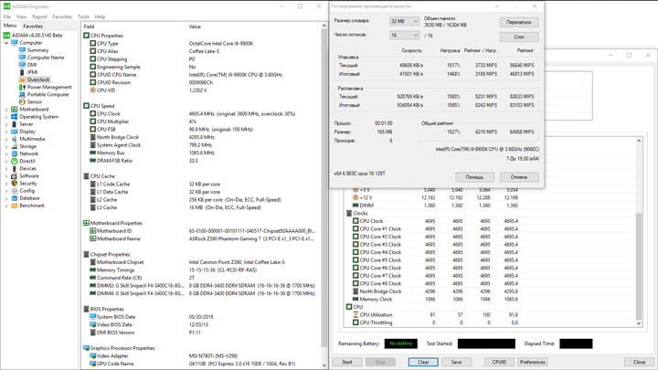Expand the Operating System tree node
The width and height of the screenshot is (658, 370).
tap(6, 117)
